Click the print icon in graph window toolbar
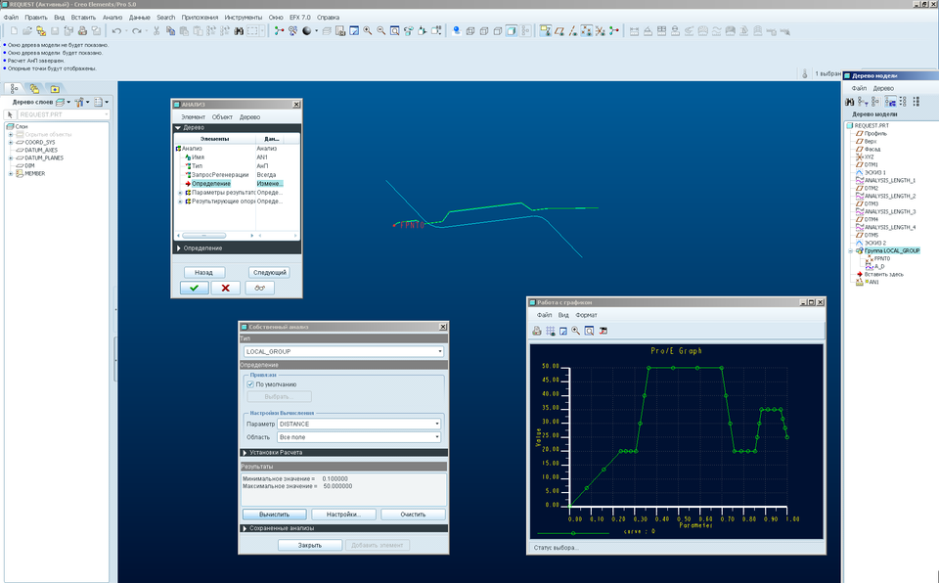 (537, 333)
